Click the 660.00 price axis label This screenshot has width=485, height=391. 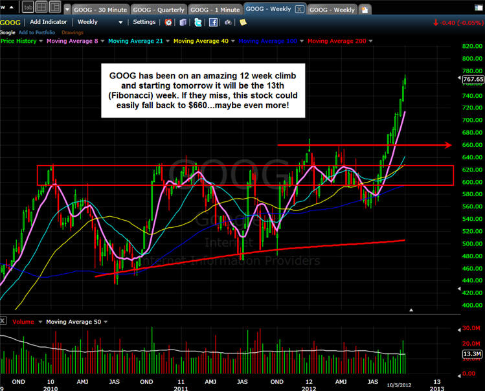pos(472,145)
